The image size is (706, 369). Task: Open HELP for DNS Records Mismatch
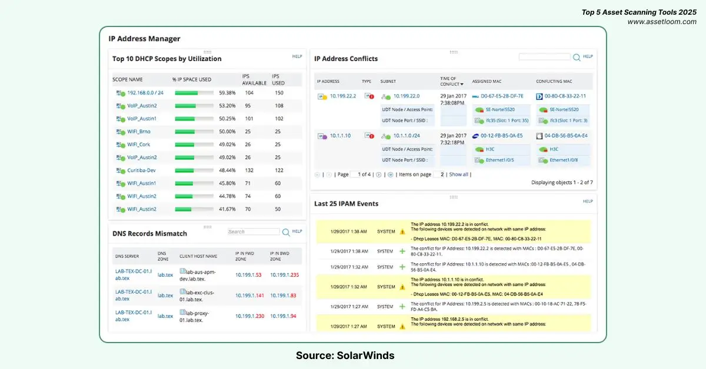click(x=297, y=232)
